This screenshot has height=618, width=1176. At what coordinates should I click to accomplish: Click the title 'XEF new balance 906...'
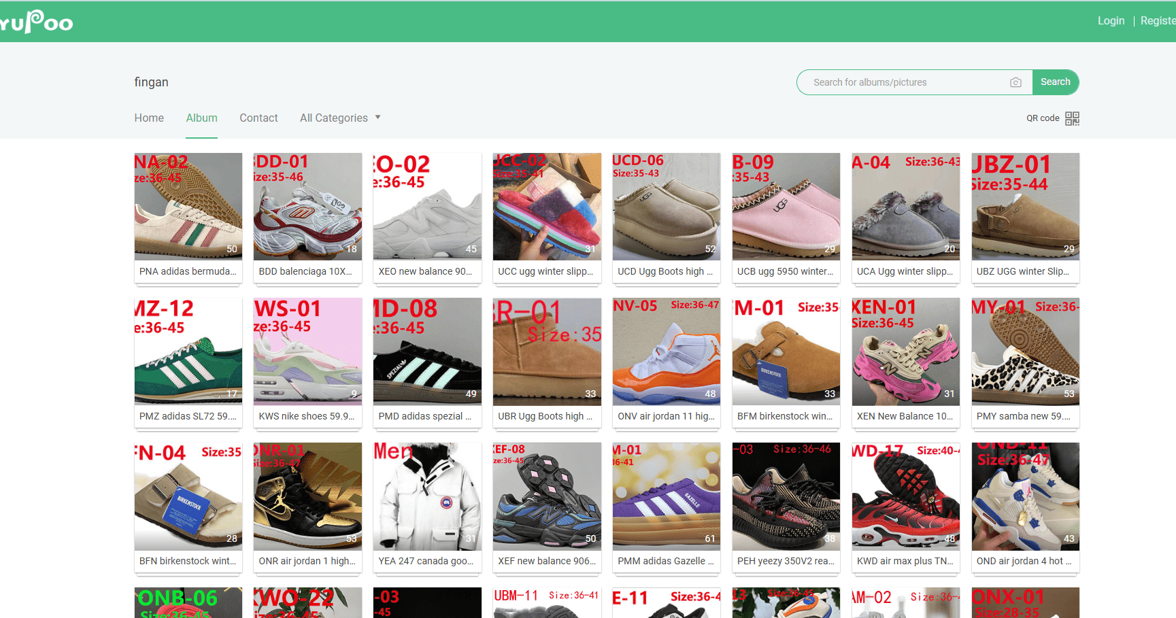(x=547, y=561)
